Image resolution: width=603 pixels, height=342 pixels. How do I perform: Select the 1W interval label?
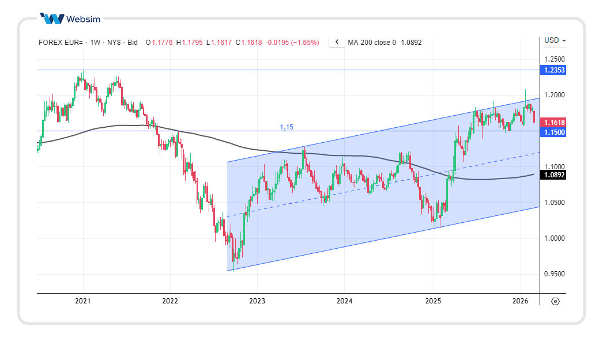[95, 43]
